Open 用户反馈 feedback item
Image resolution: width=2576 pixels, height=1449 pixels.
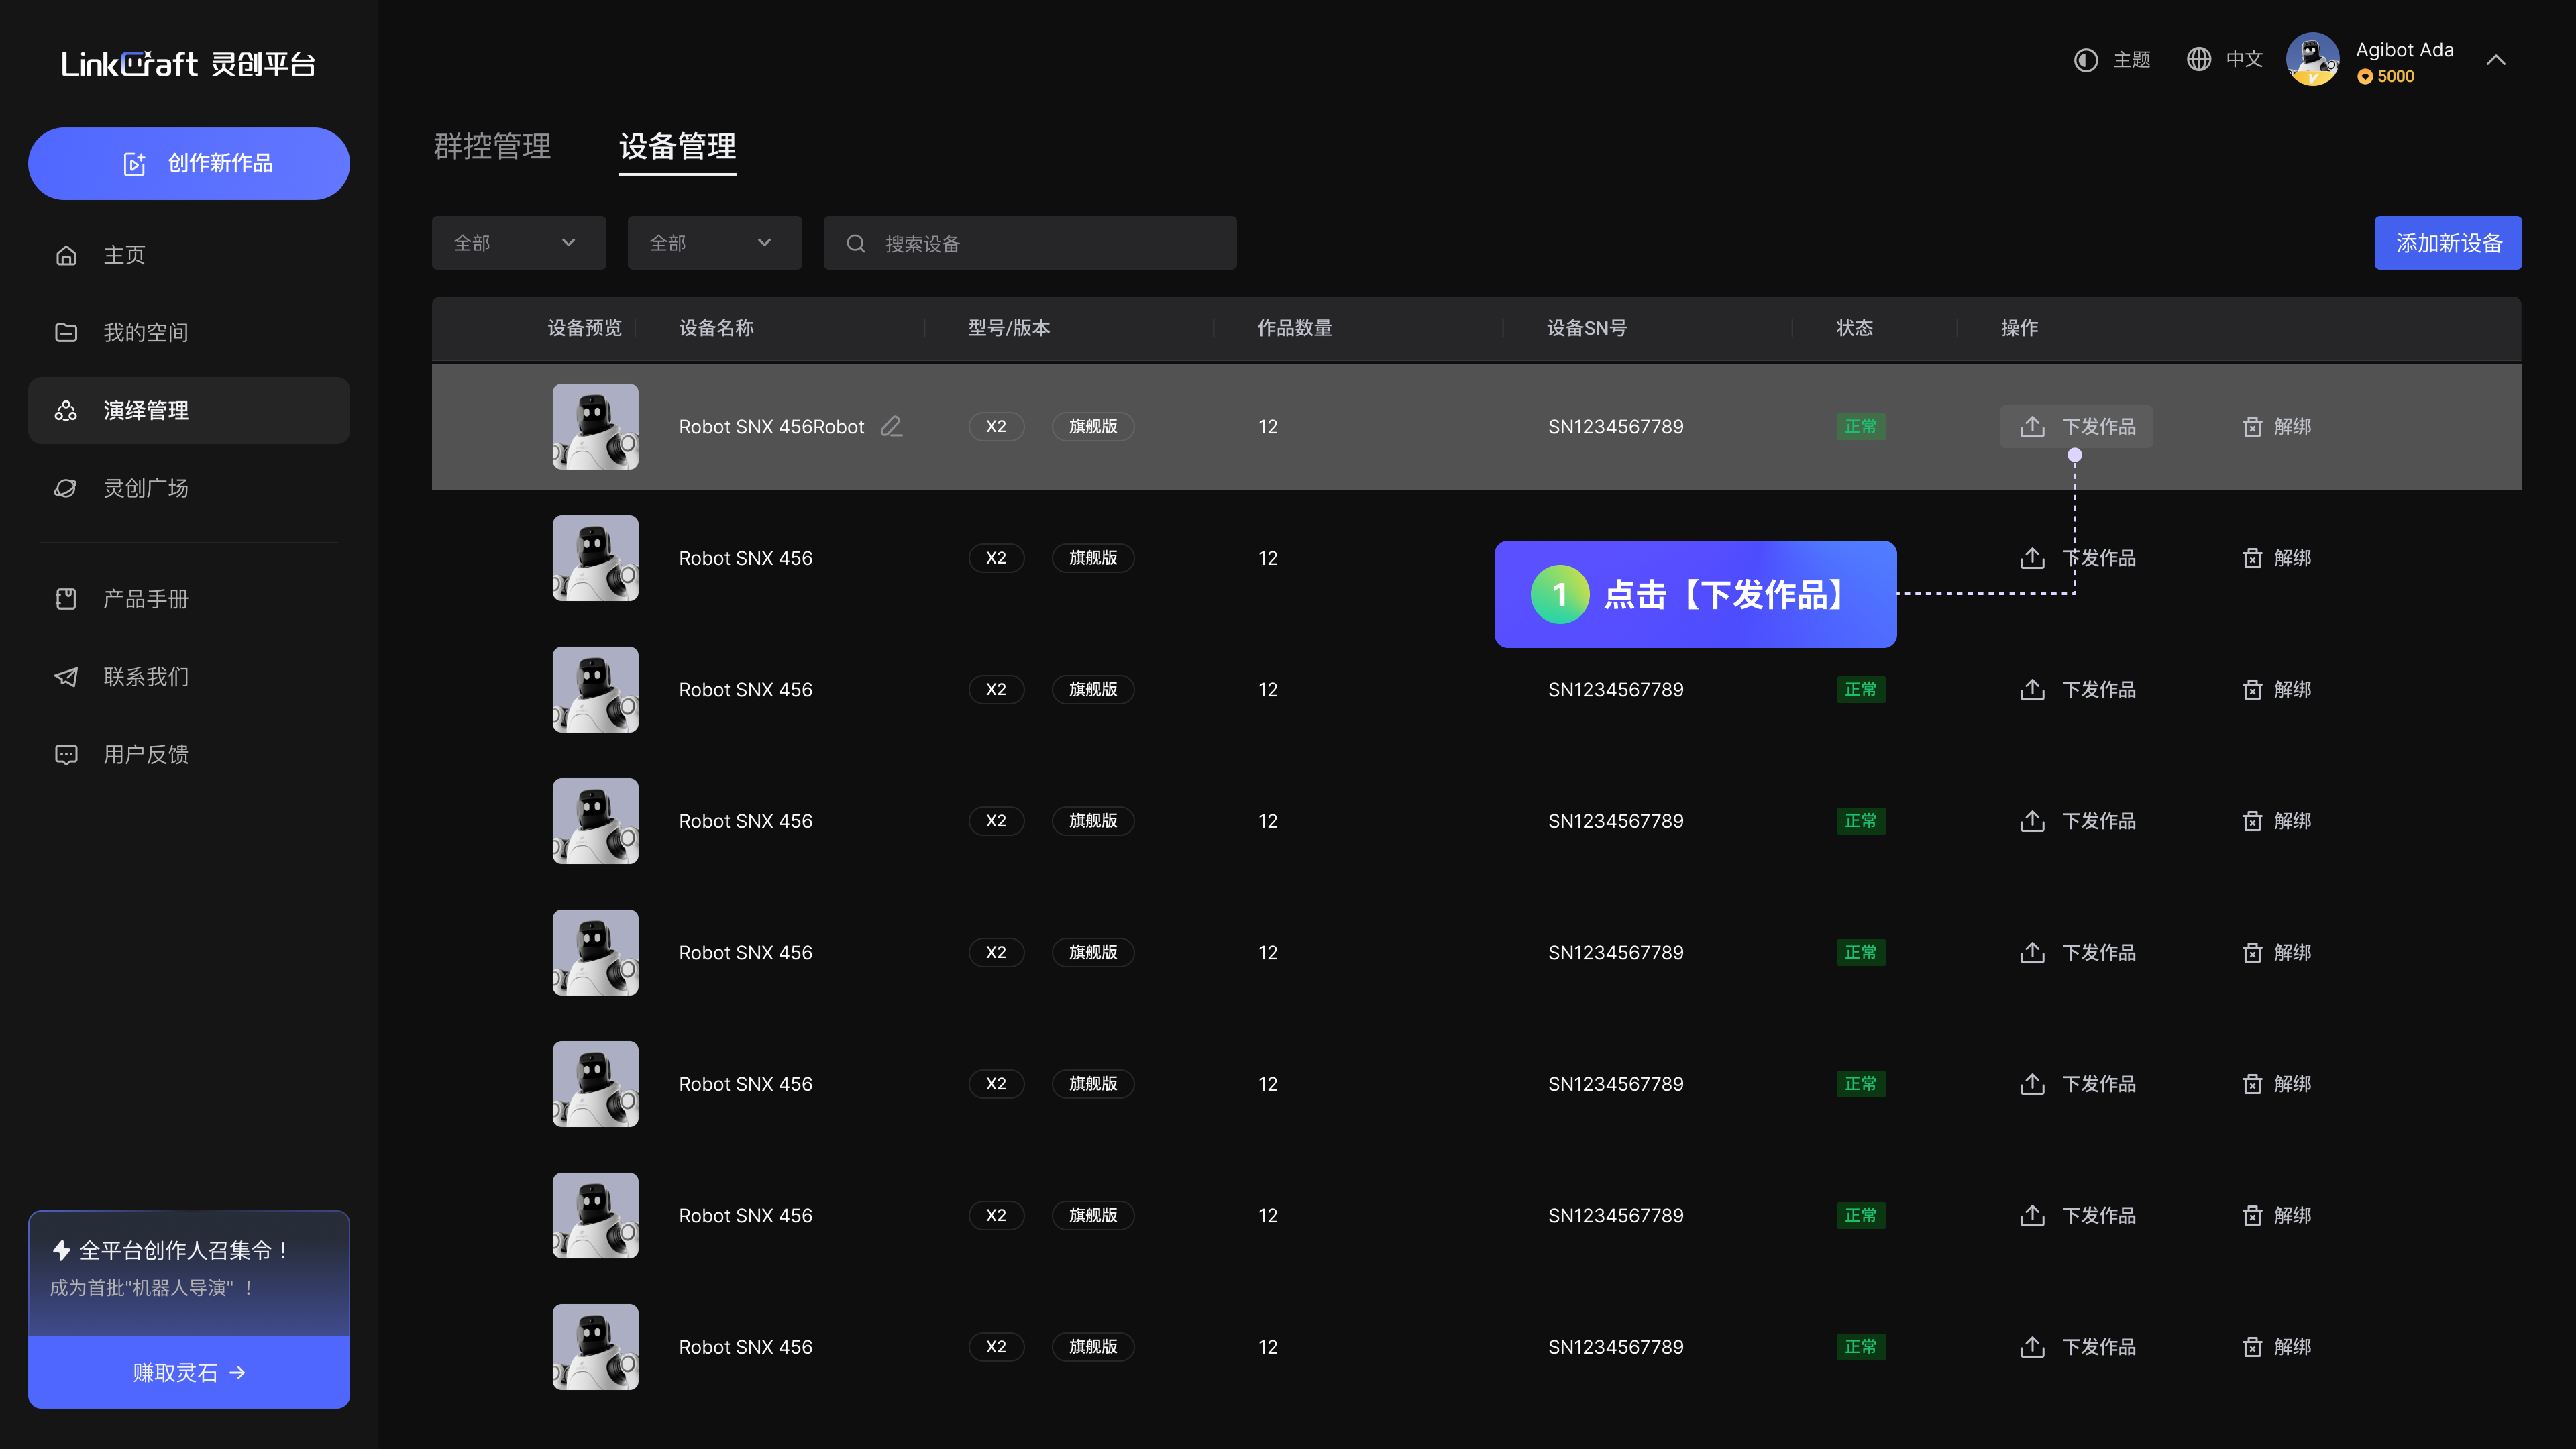(x=146, y=755)
